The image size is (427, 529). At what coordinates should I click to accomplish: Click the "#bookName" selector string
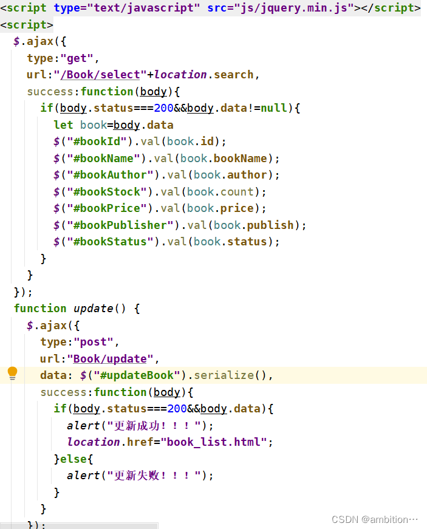coord(103,159)
